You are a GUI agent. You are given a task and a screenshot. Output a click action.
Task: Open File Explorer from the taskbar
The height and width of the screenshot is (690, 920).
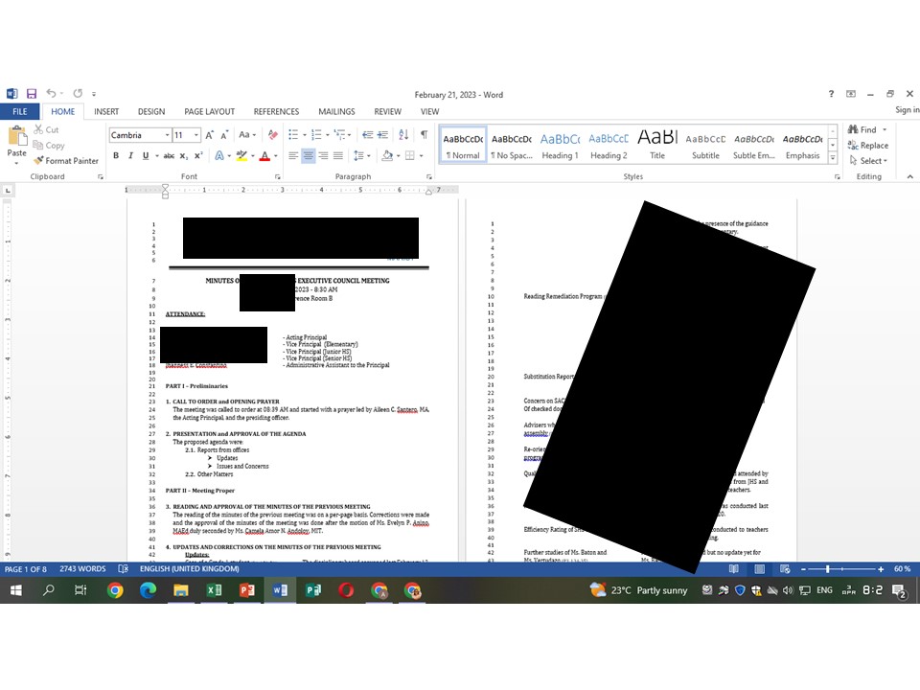pos(181,590)
